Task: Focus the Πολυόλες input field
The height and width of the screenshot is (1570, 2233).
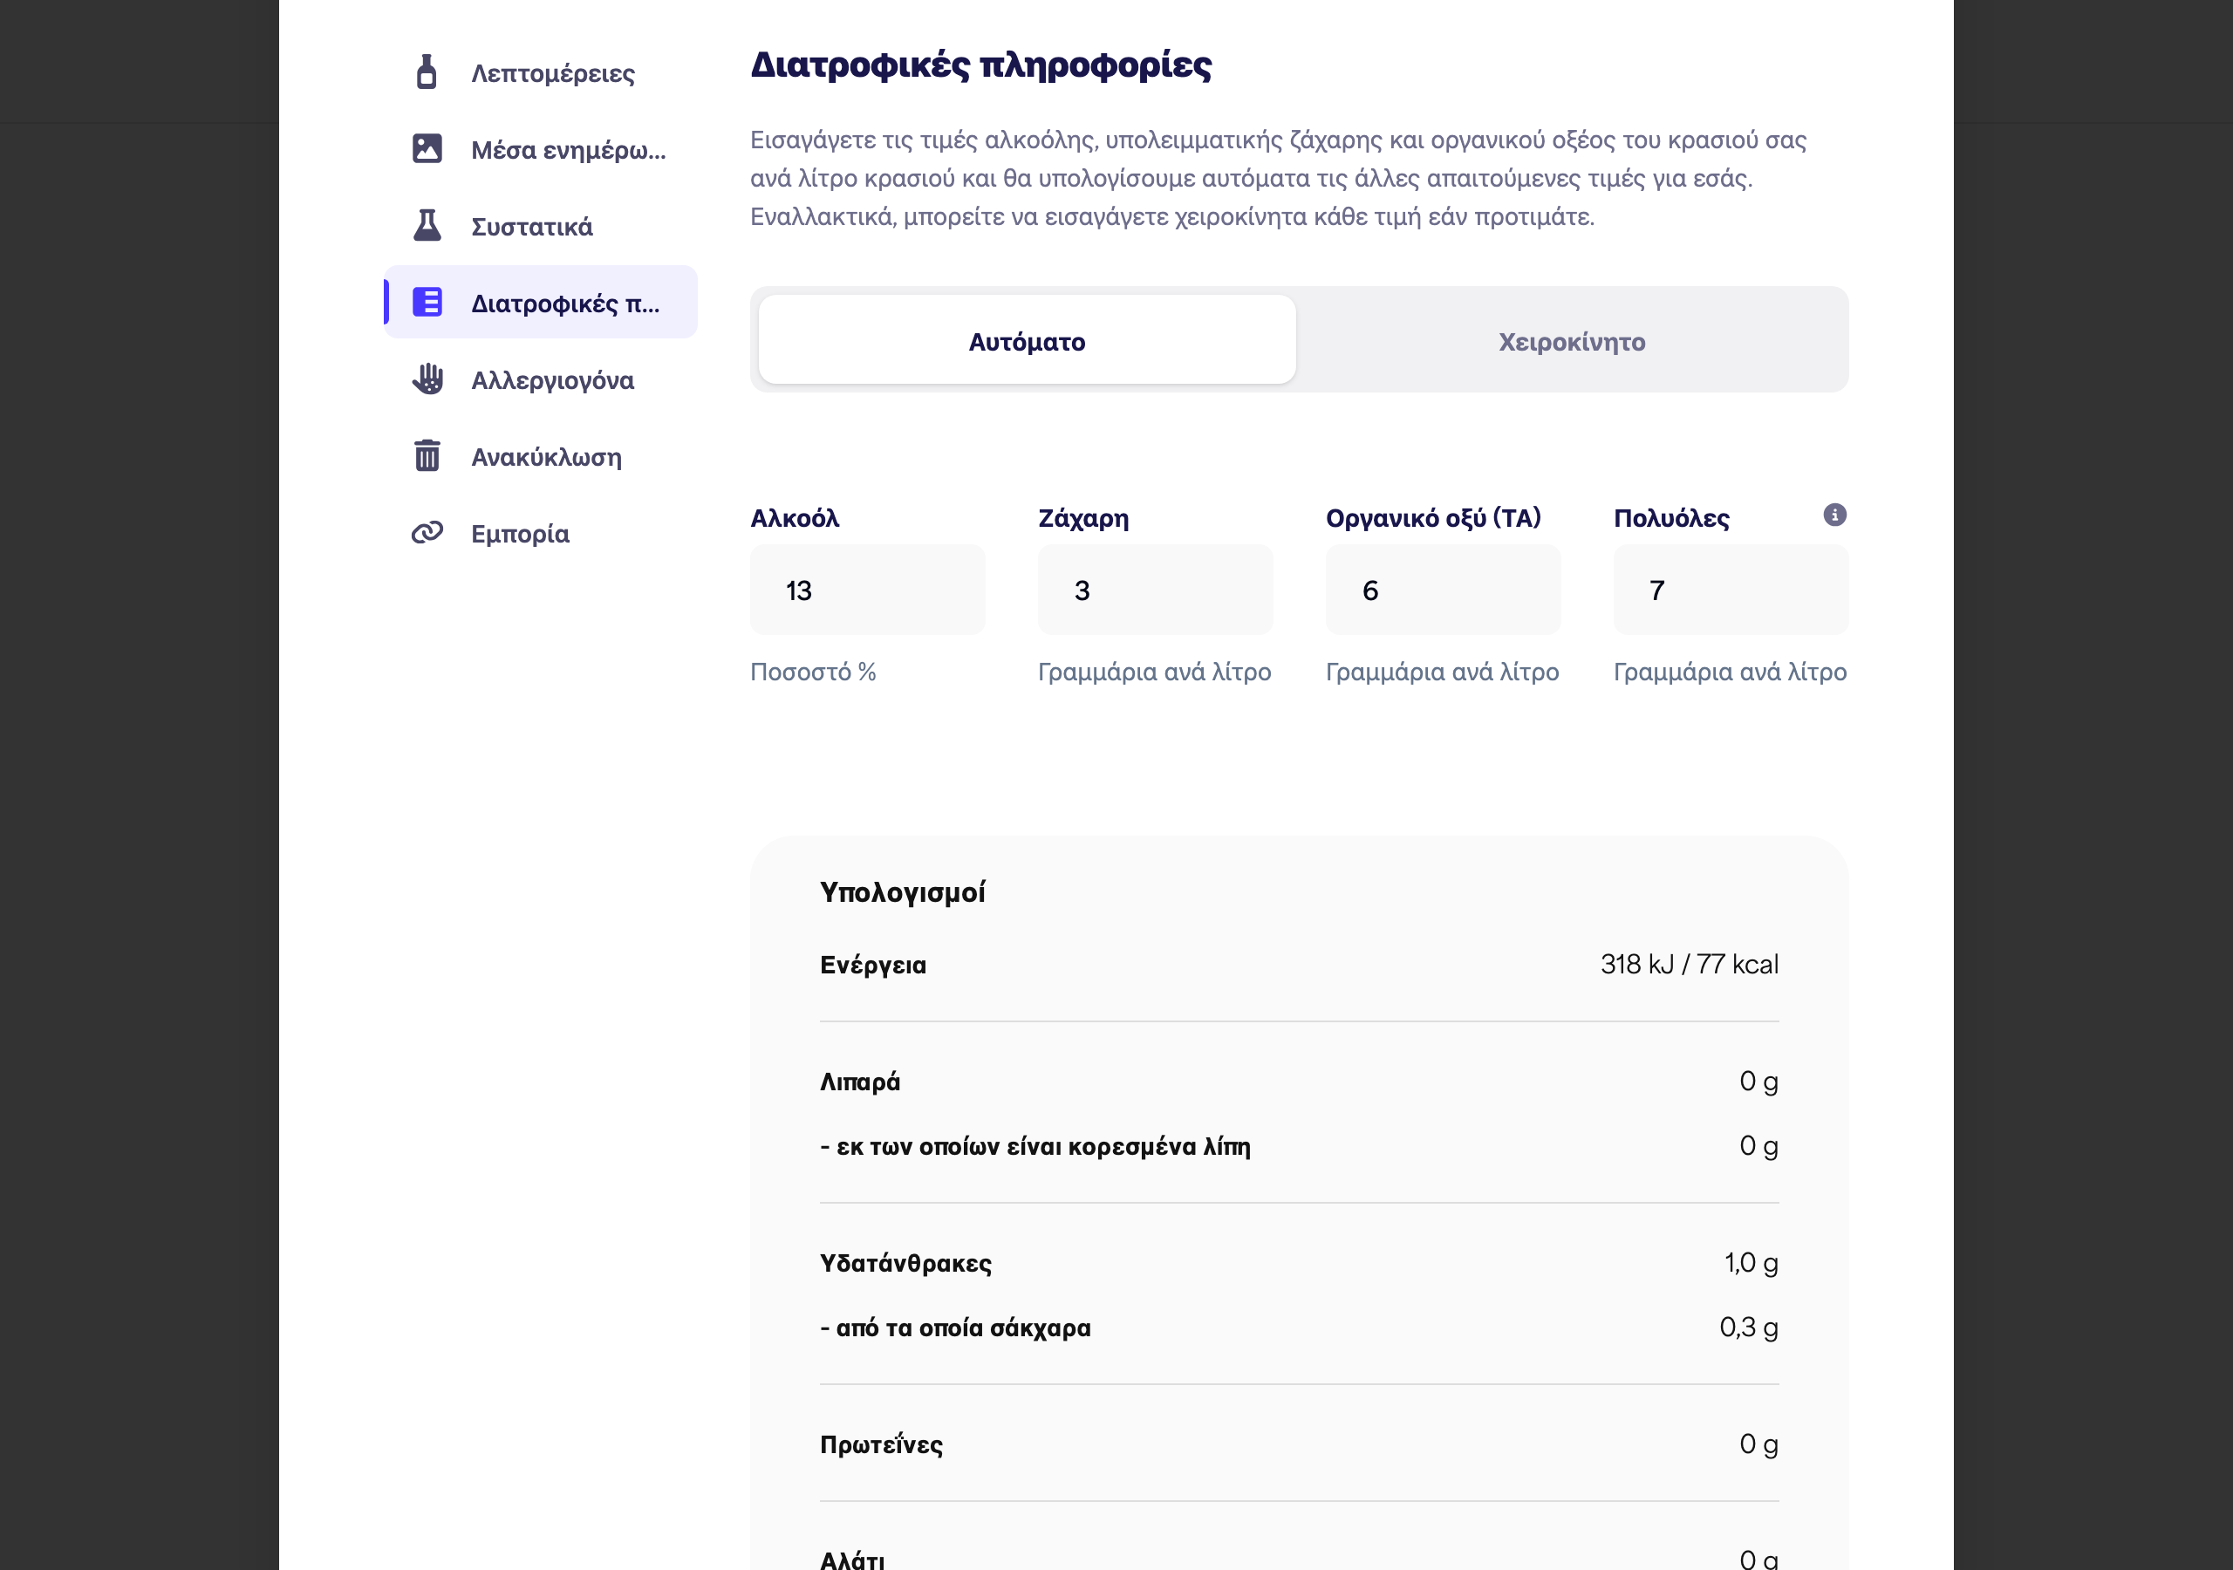Action: coord(1731,590)
